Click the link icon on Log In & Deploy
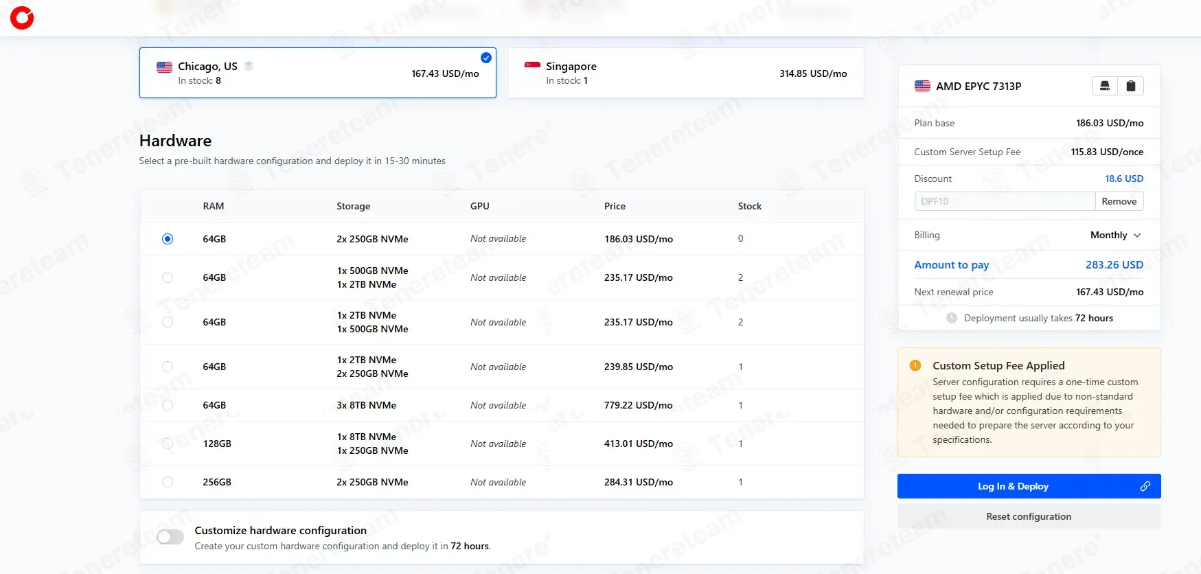This screenshot has width=1201, height=574. tap(1145, 486)
